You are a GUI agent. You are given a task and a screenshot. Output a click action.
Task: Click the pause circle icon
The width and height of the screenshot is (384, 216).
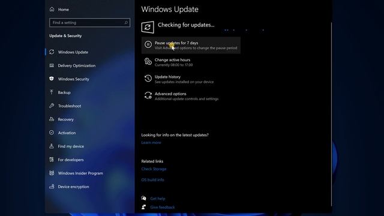coord(148,44)
